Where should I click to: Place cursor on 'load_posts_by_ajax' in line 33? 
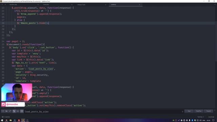coord(41,69)
